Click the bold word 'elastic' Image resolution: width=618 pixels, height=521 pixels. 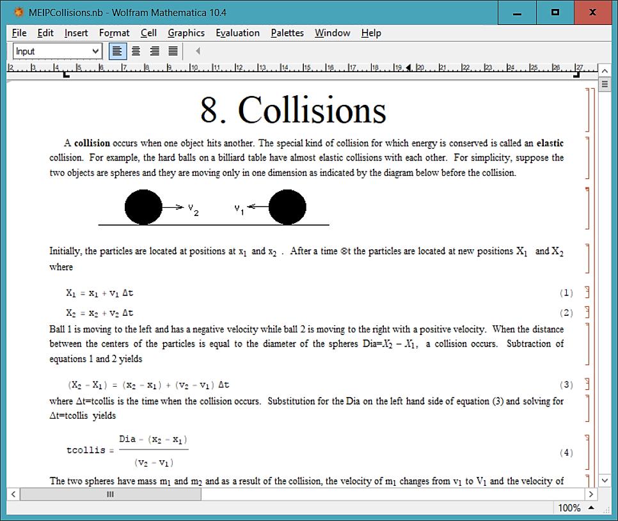click(550, 143)
